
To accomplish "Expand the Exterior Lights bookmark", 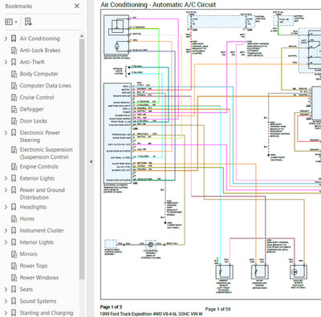I will [6, 178].
